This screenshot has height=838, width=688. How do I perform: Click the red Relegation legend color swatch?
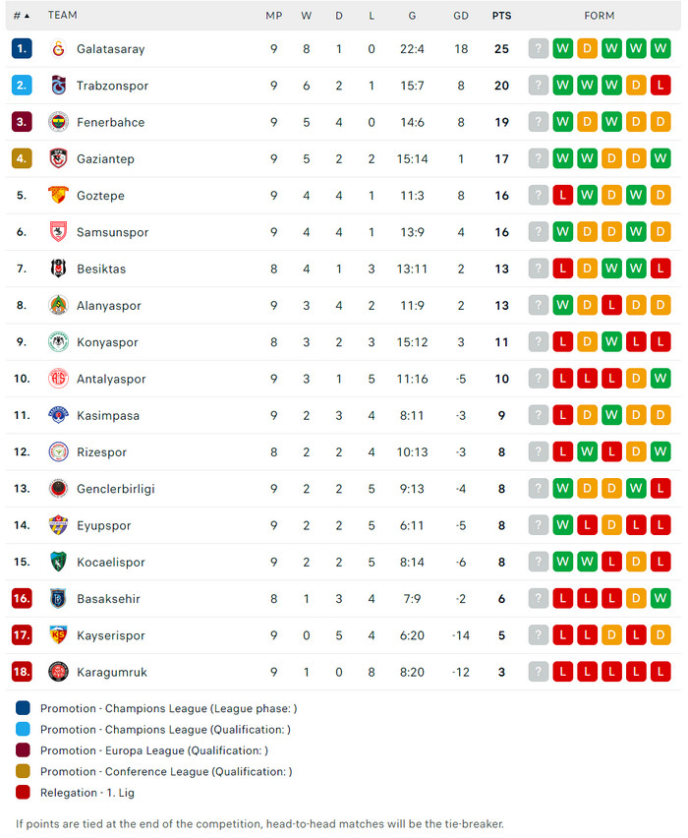coord(23,793)
